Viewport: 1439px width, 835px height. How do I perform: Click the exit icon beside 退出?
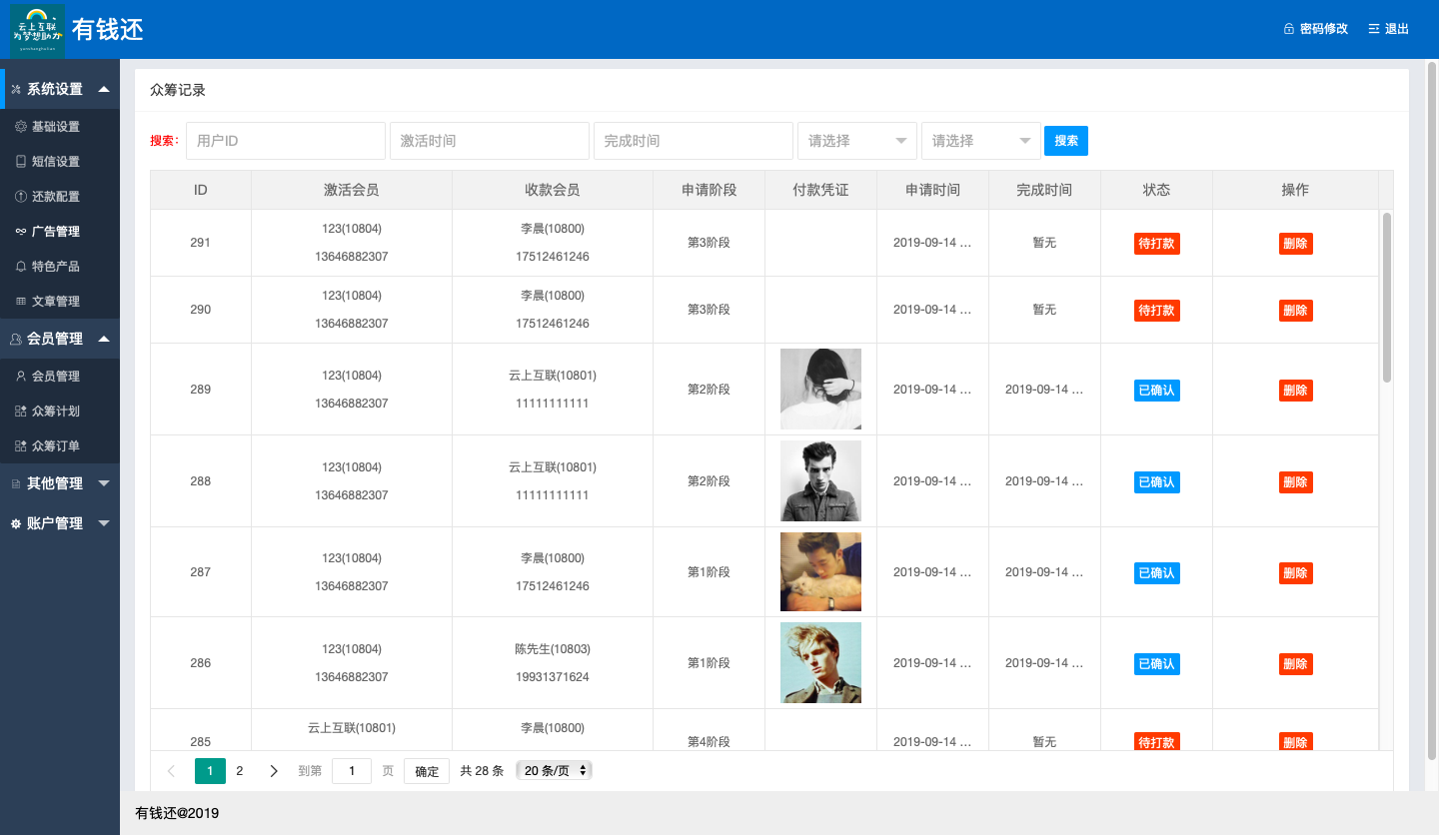[1374, 29]
